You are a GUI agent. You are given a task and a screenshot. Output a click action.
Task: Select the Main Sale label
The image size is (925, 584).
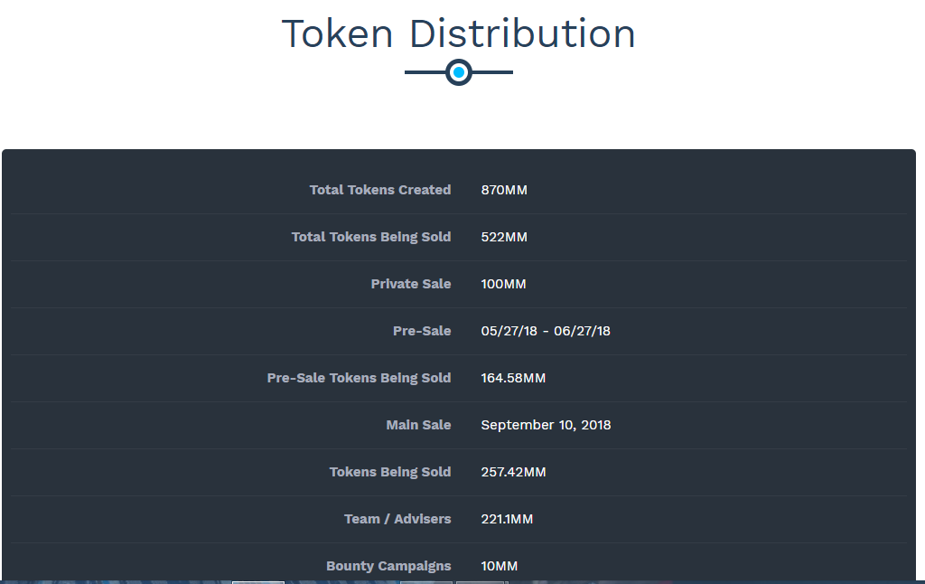pyautogui.click(x=418, y=425)
